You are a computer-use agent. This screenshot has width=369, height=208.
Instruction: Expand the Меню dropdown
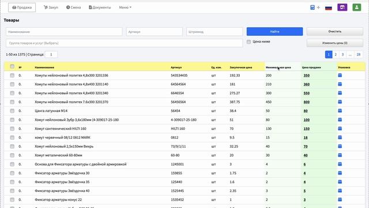click(x=125, y=8)
